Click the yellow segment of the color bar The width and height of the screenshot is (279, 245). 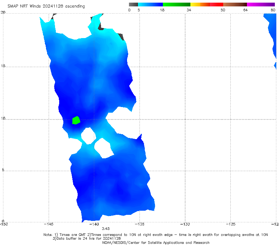(x=195, y=5)
